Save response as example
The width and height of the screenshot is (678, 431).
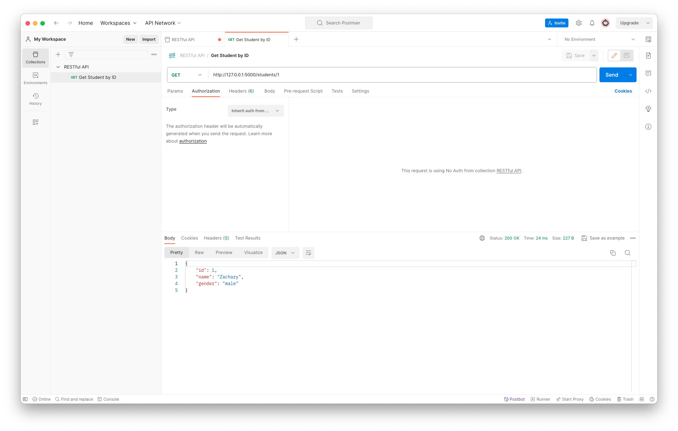point(603,238)
